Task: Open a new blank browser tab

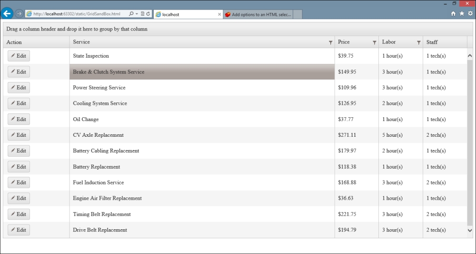Action: pyautogui.click(x=298, y=14)
